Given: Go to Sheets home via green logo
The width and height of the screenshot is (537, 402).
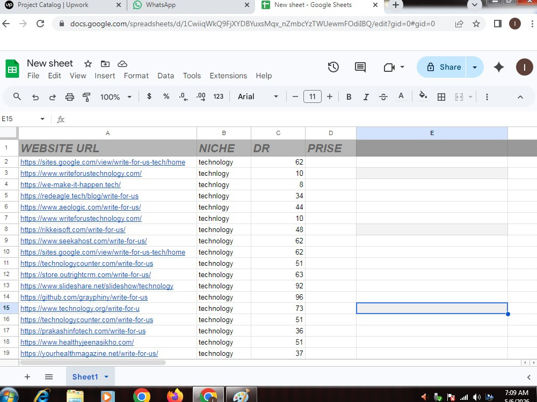Looking at the screenshot, I should click(12, 69).
